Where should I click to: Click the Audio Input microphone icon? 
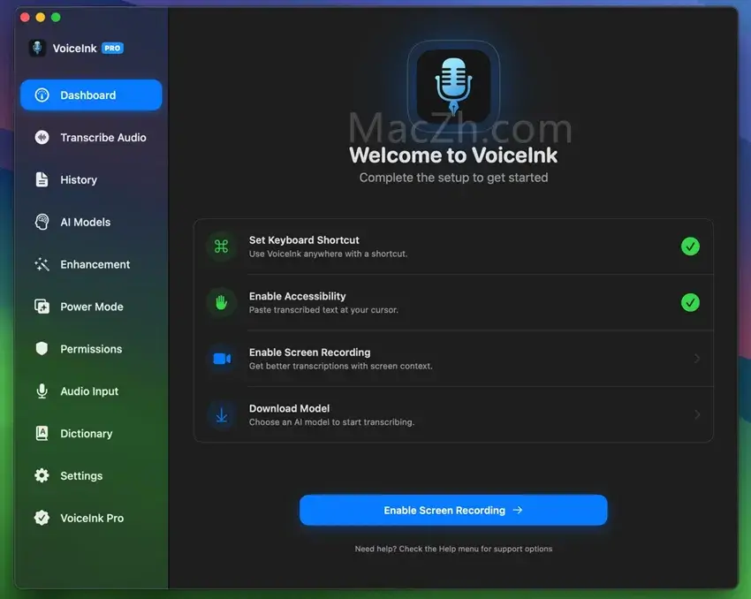tap(42, 391)
